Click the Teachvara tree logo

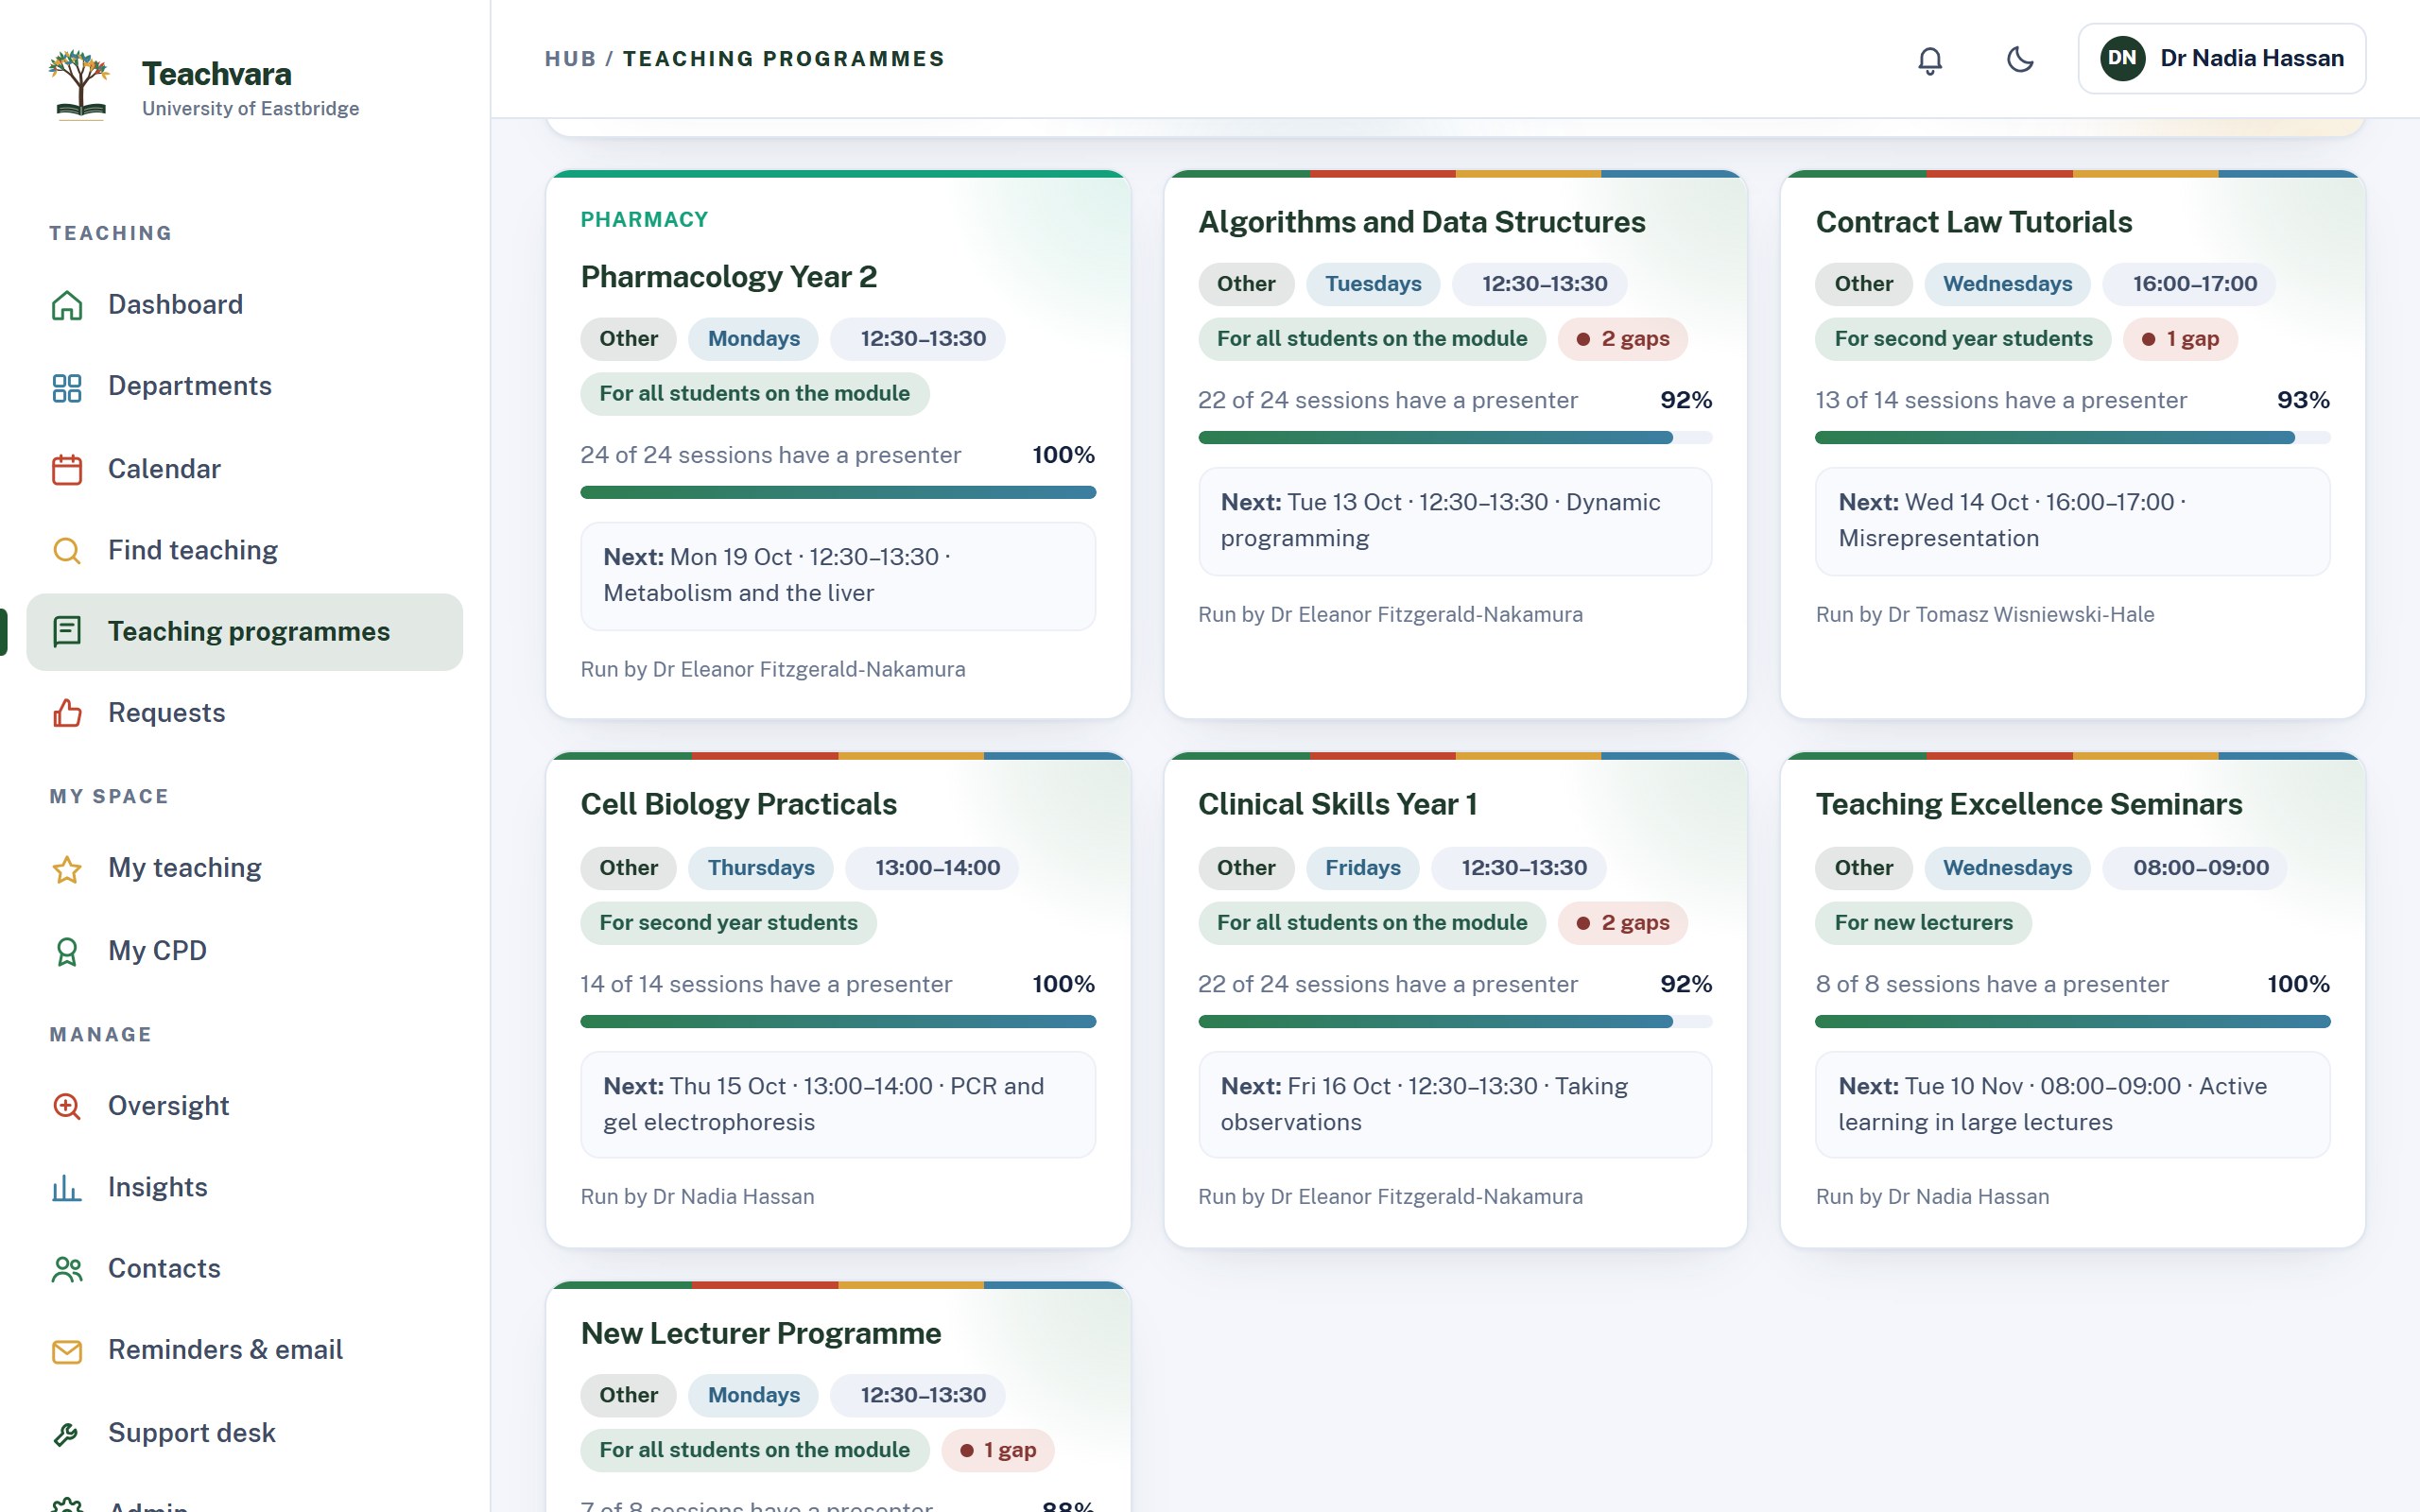click(x=79, y=85)
